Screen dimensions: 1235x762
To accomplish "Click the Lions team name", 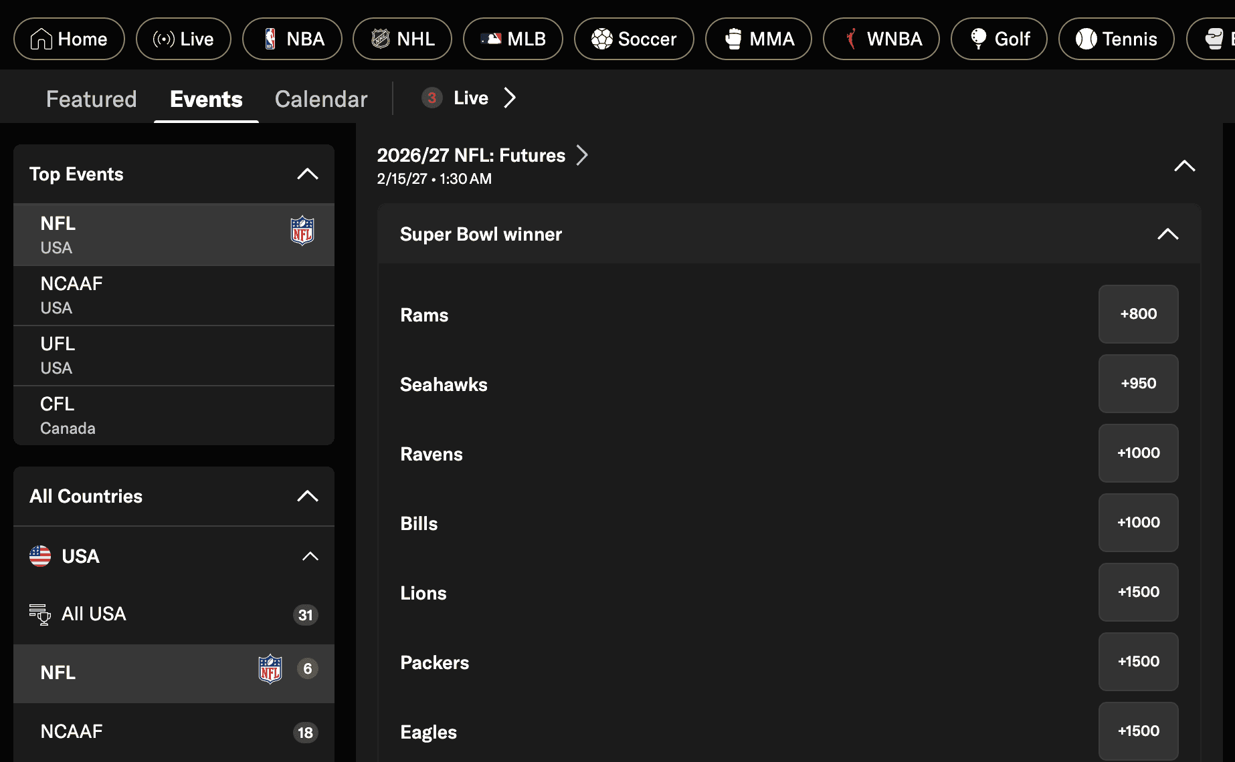I will [x=423, y=593].
